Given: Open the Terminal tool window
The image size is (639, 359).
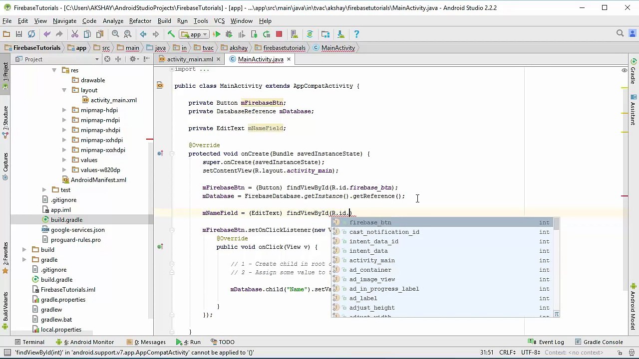Looking at the screenshot, I should coord(29,342).
